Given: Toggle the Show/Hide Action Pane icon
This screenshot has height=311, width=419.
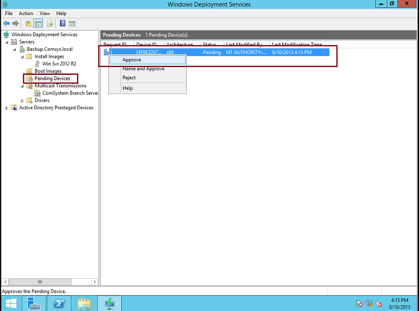Looking at the screenshot, I should coord(72,23).
